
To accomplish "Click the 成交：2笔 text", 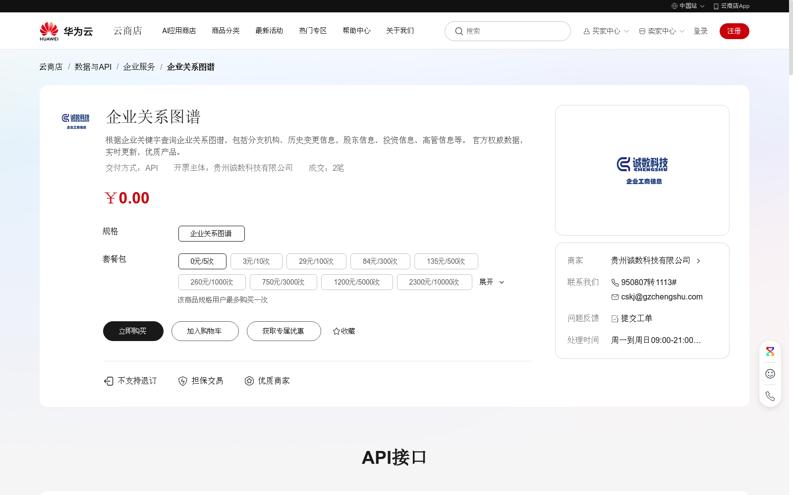I will pos(326,168).
